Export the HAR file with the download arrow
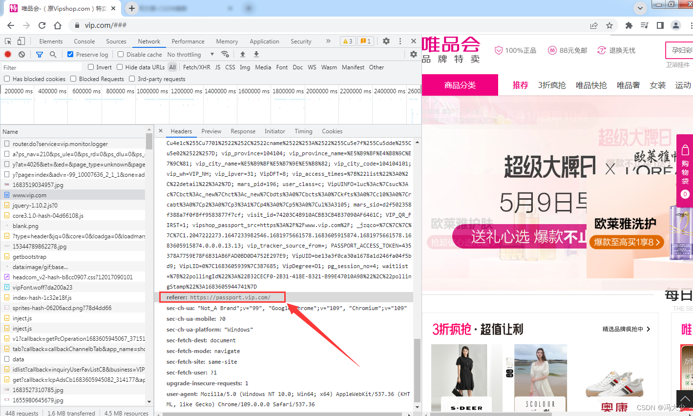Viewport: 693px width, 416px height. click(x=256, y=54)
